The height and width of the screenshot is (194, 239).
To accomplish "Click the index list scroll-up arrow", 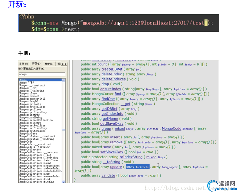I will pyautogui.click(x=64, y=80).
